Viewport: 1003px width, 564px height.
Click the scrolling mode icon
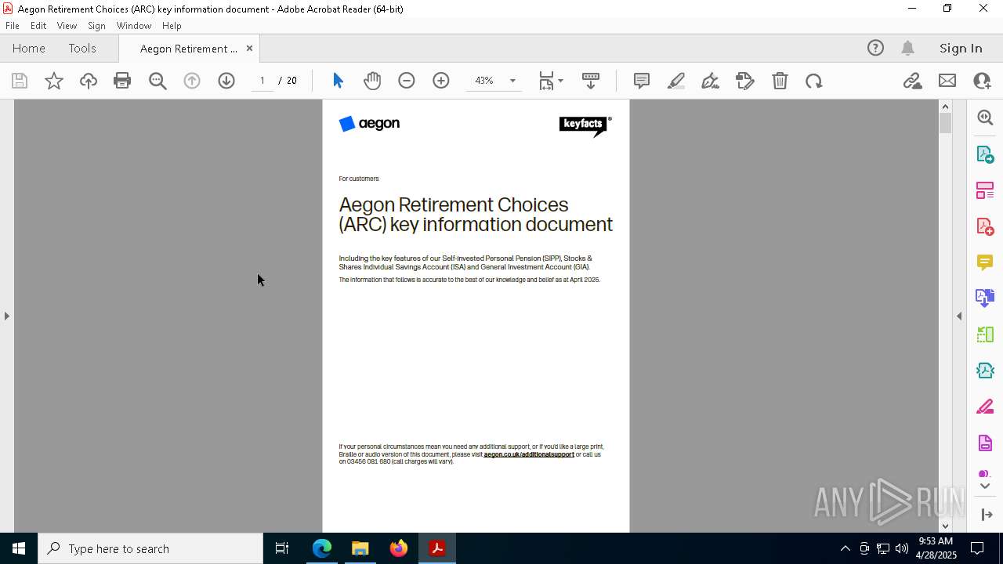591,81
